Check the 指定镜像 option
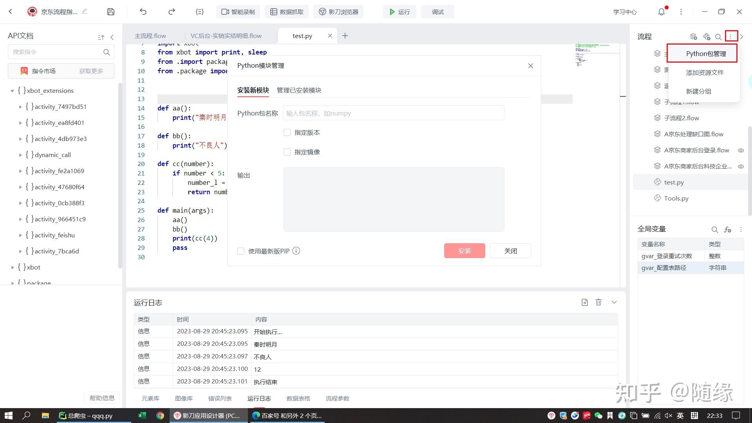Image resolution: width=752 pixels, height=423 pixels. pos(287,152)
